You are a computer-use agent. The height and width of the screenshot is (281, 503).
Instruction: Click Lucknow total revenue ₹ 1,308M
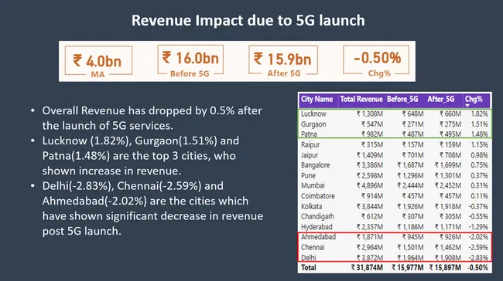pyautogui.click(x=370, y=114)
